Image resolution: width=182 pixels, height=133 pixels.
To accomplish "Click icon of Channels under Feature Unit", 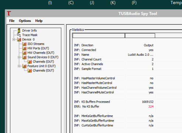I will click(x=30, y=71).
